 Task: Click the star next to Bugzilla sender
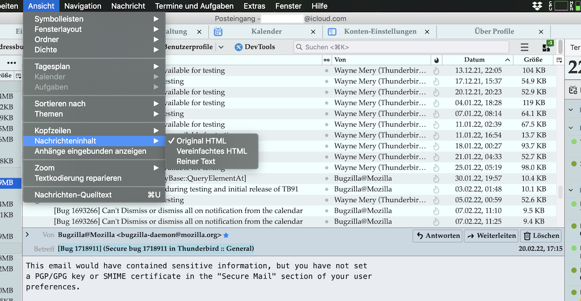226,235
